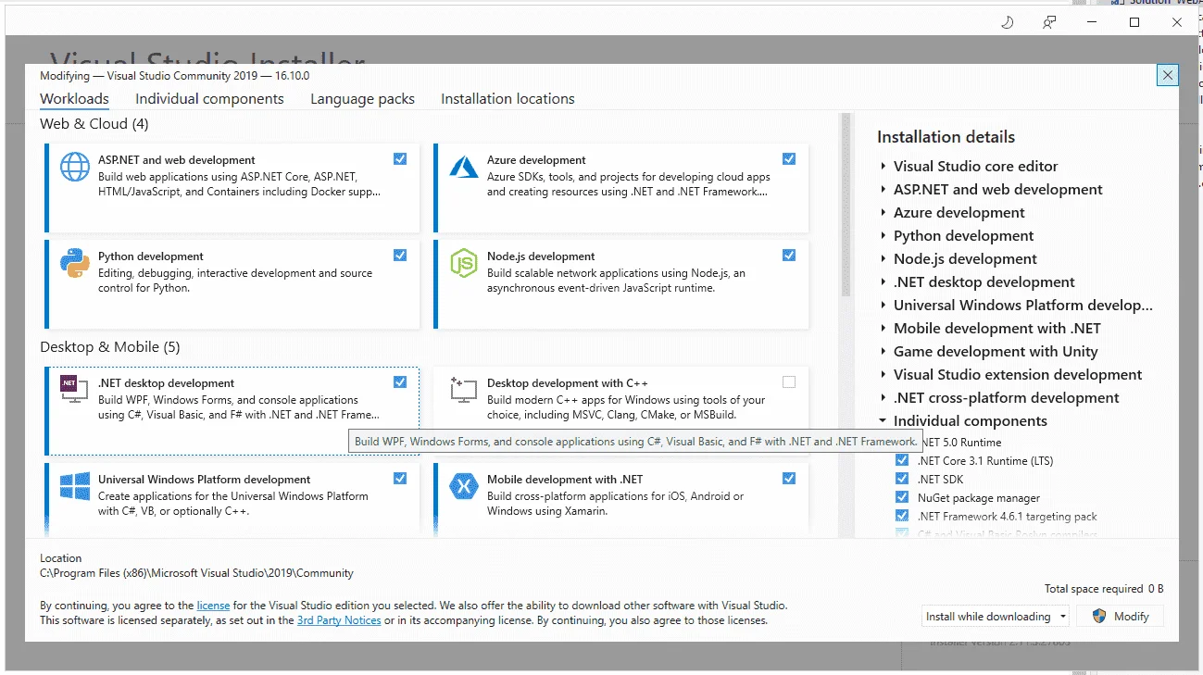The image size is (1203, 675).
Task: Expand Visual Studio extension development details
Action: coord(883,375)
